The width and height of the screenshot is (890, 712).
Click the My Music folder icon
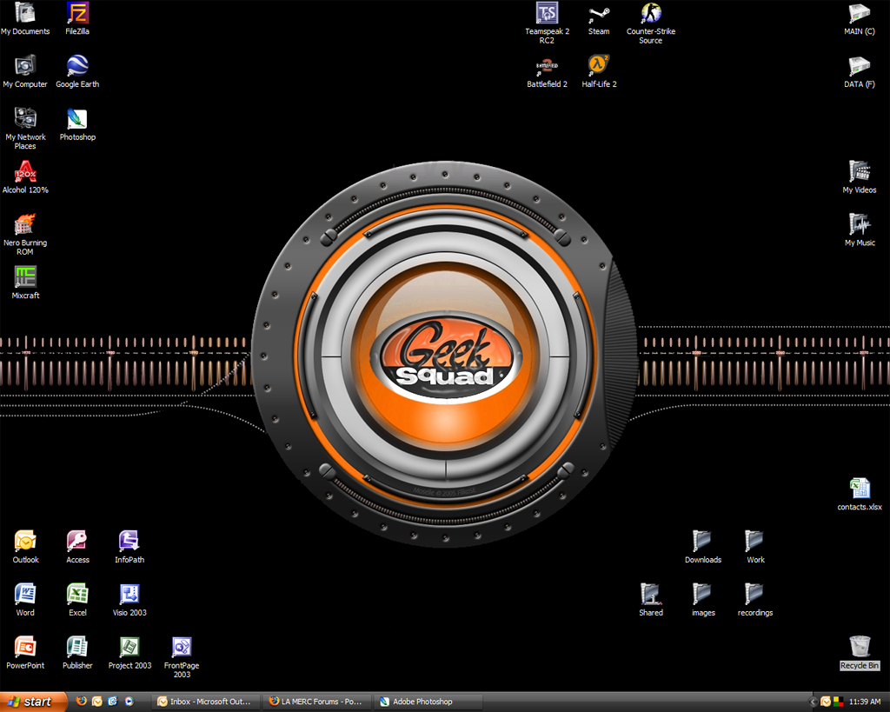860,230
